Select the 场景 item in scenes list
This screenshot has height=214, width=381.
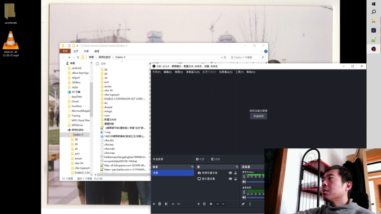pos(173,173)
